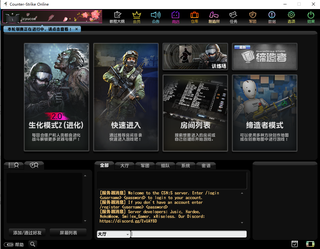320x249 pixels.
Task: Open the 任务 missions icon
Action: pyautogui.click(x=233, y=17)
